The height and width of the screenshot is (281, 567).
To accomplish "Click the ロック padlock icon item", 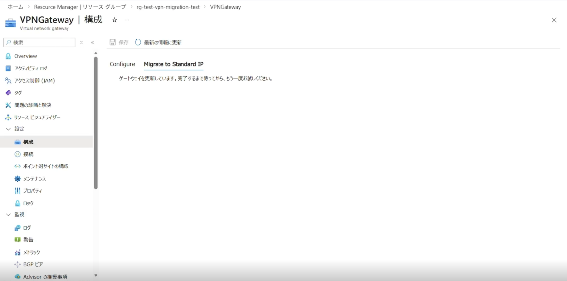I will [18, 203].
